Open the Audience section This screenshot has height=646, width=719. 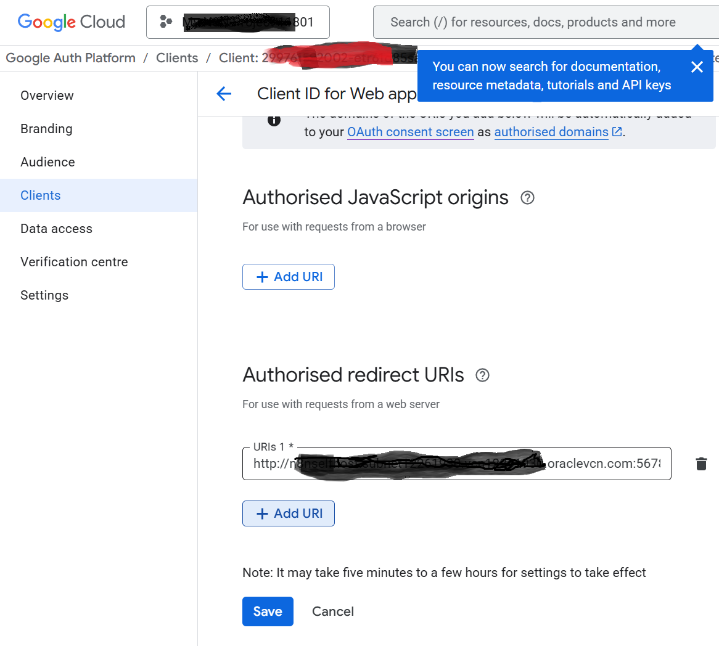pyautogui.click(x=47, y=162)
